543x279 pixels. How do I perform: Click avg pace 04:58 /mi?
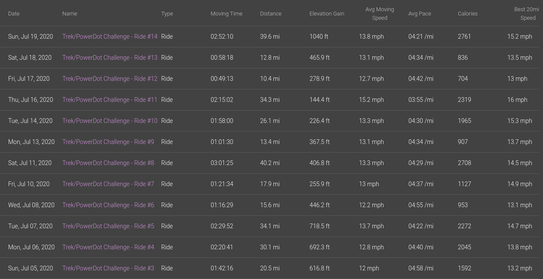[421, 268]
